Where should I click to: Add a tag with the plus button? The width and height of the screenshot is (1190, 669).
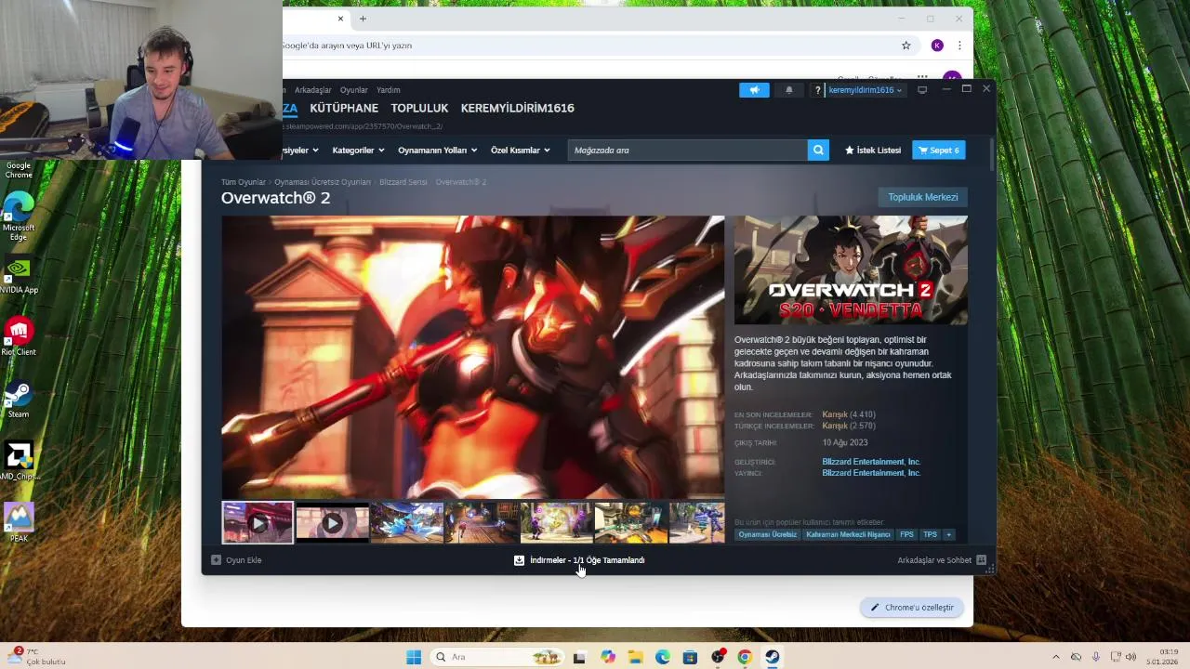coord(949,535)
